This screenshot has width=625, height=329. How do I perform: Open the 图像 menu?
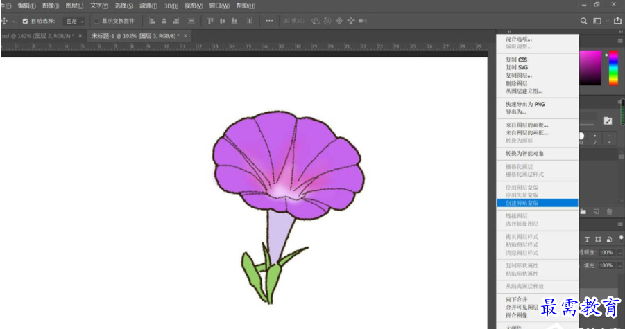pyautogui.click(x=51, y=6)
